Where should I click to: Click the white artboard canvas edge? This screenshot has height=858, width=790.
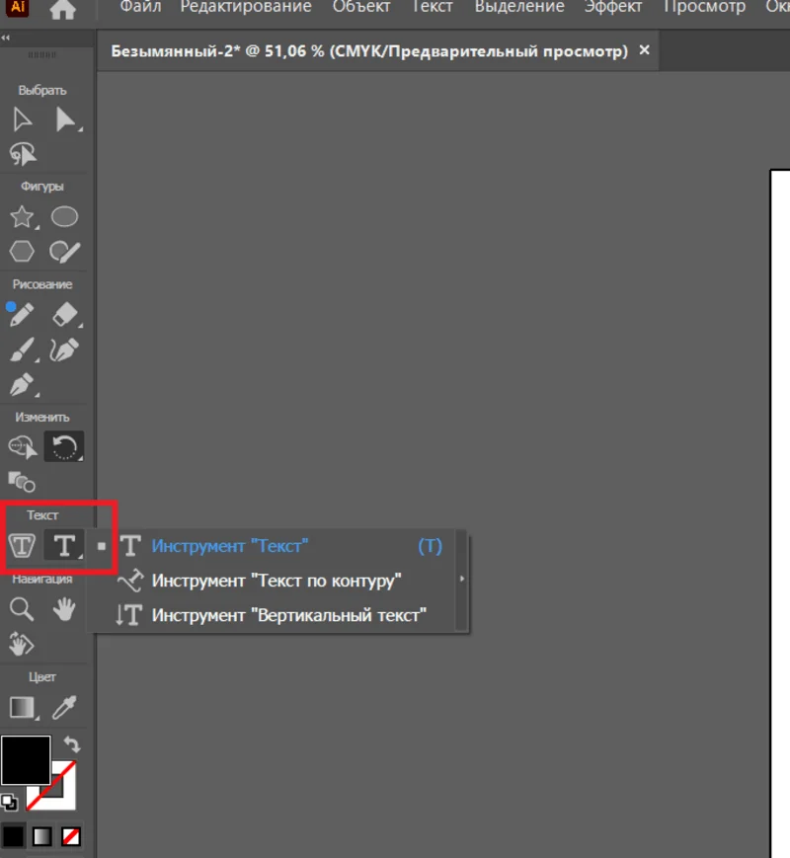pos(780,513)
